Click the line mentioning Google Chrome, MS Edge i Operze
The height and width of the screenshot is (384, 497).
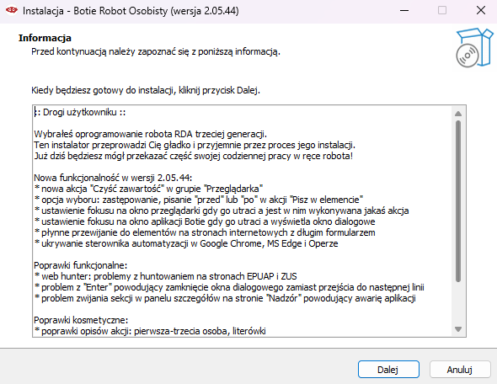click(186, 243)
